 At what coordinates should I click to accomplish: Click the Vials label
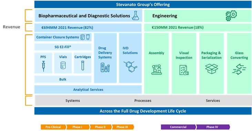(63, 57)
